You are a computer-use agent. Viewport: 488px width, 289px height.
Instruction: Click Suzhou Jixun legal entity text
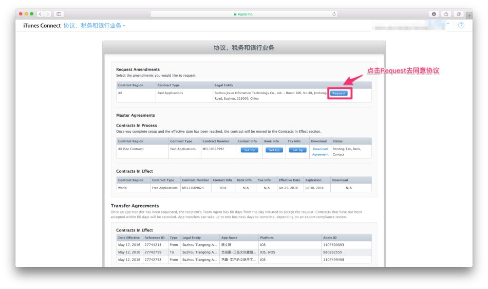coord(270,96)
